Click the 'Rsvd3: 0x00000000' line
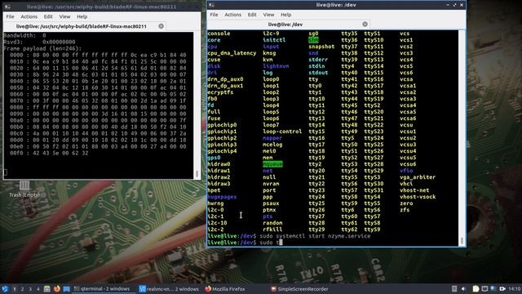Viewport: 522px width, 294px height. [x=39, y=42]
